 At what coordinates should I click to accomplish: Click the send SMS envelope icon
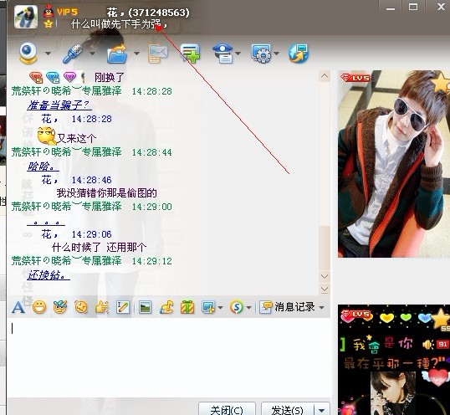click(158, 54)
